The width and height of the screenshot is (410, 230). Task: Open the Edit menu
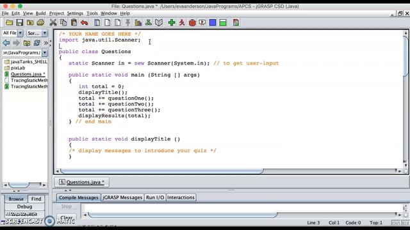click(15, 13)
